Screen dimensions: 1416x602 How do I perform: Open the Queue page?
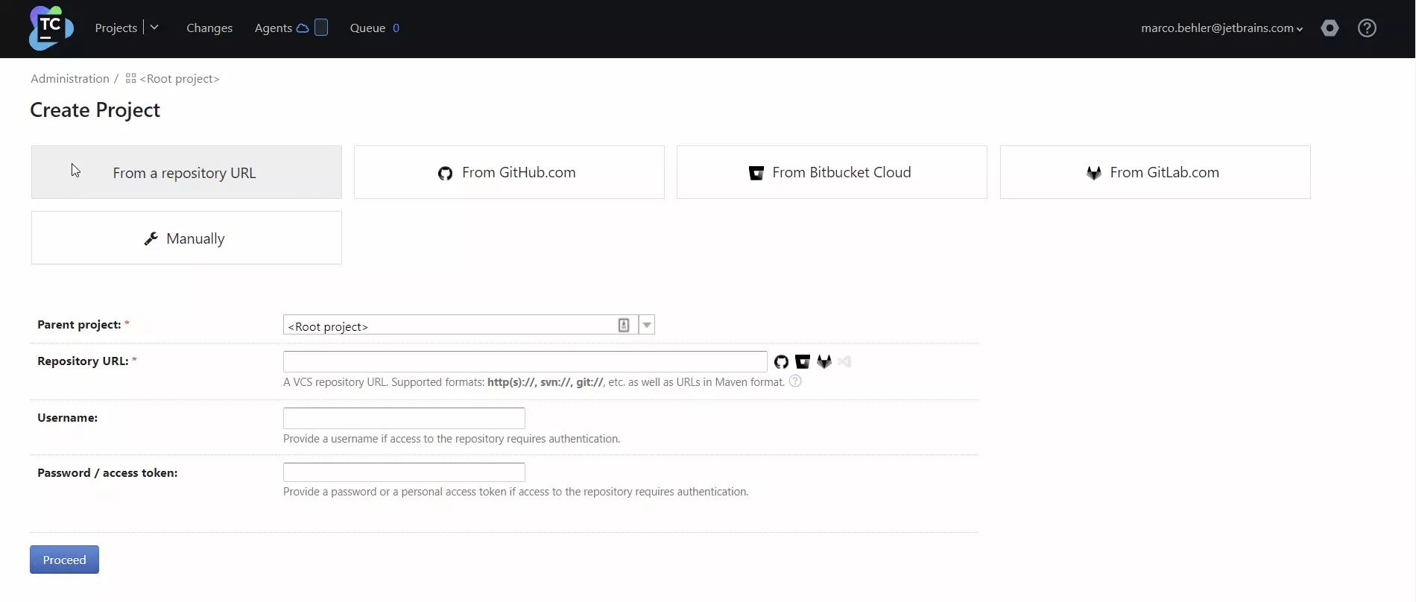[367, 28]
